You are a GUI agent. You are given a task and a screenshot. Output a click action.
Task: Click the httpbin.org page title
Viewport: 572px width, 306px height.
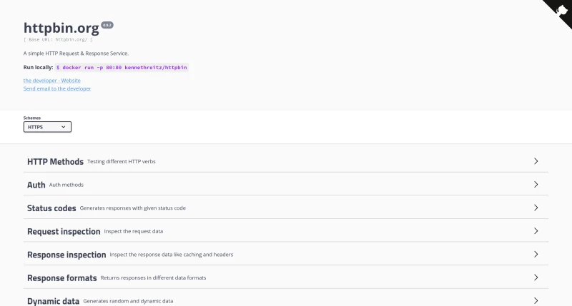[61, 28]
